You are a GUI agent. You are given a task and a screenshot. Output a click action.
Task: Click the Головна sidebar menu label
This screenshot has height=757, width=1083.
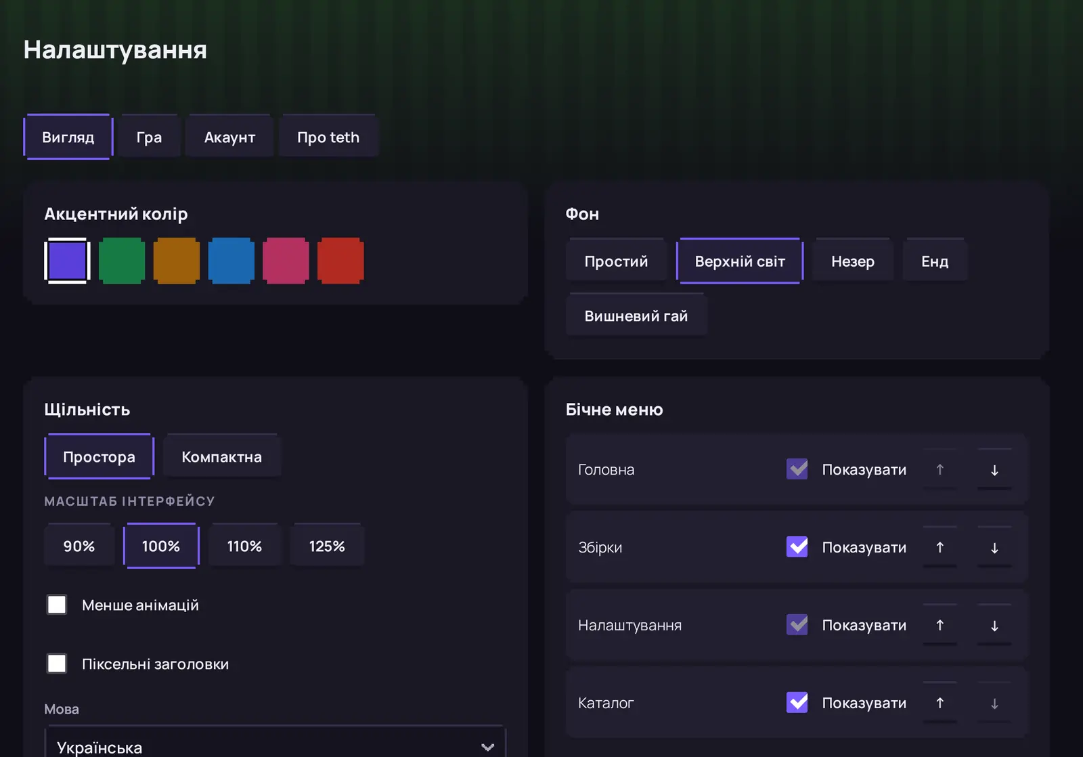(606, 469)
